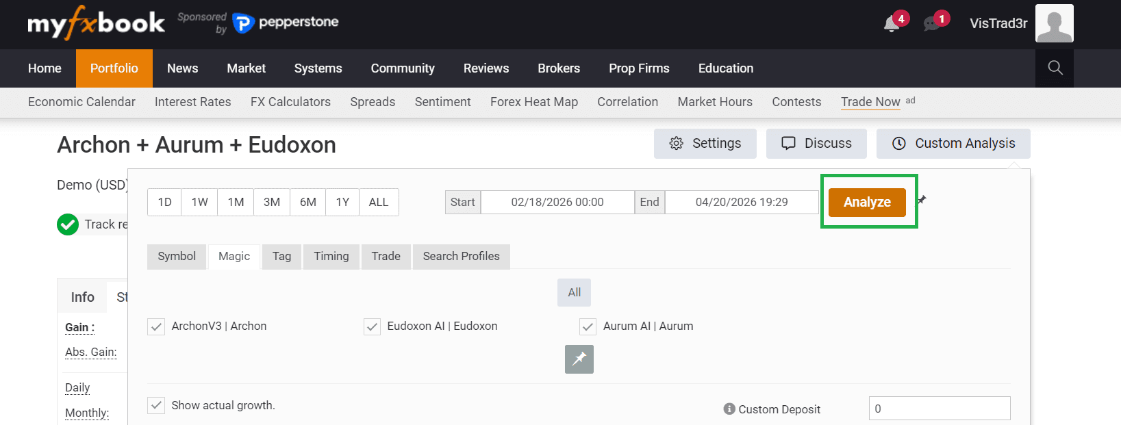
Task: Click the All magic filter button
Action: [x=574, y=292]
